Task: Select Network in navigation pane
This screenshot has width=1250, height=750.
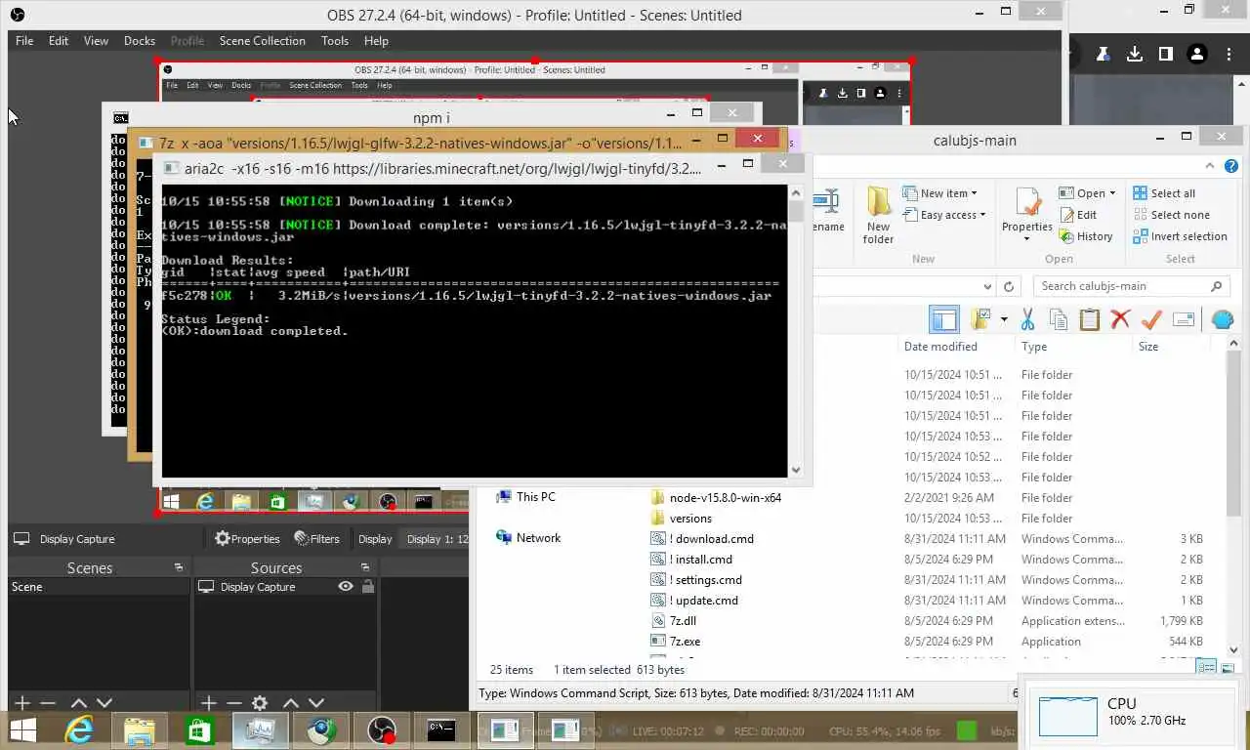Action: pos(528,538)
